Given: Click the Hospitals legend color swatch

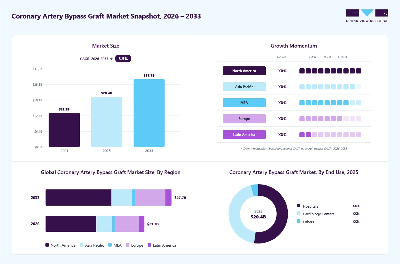Looking at the screenshot, I should (x=299, y=205).
